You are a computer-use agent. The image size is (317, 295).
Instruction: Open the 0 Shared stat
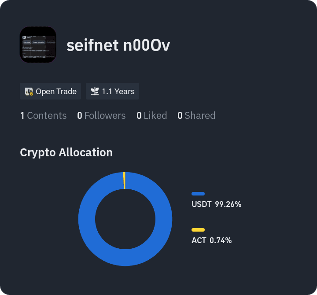tap(196, 116)
